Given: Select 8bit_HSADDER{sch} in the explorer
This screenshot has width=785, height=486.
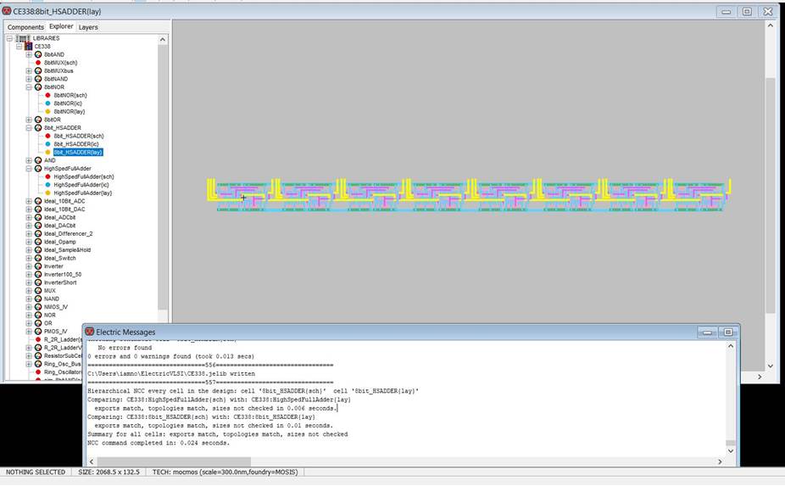Looking at the screenshot, I should [79, 136].
